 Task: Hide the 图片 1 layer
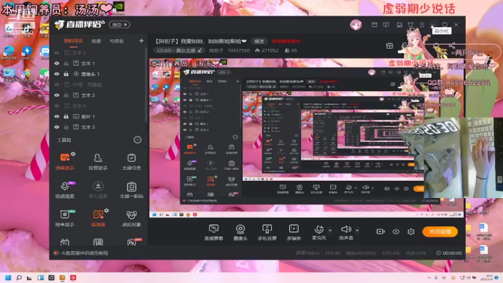click(57, 116)
